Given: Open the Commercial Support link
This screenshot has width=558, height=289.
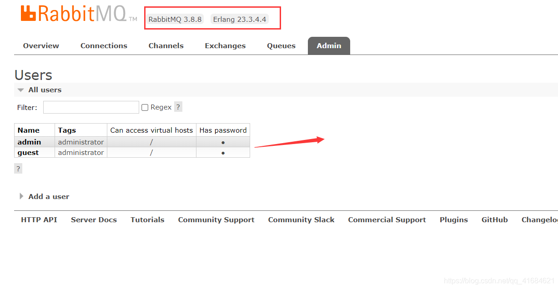Looking at the screenshot, I should coord(387,220).
